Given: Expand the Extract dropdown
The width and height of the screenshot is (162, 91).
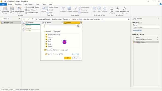Looking at the screenshot, I should [53, 10].
